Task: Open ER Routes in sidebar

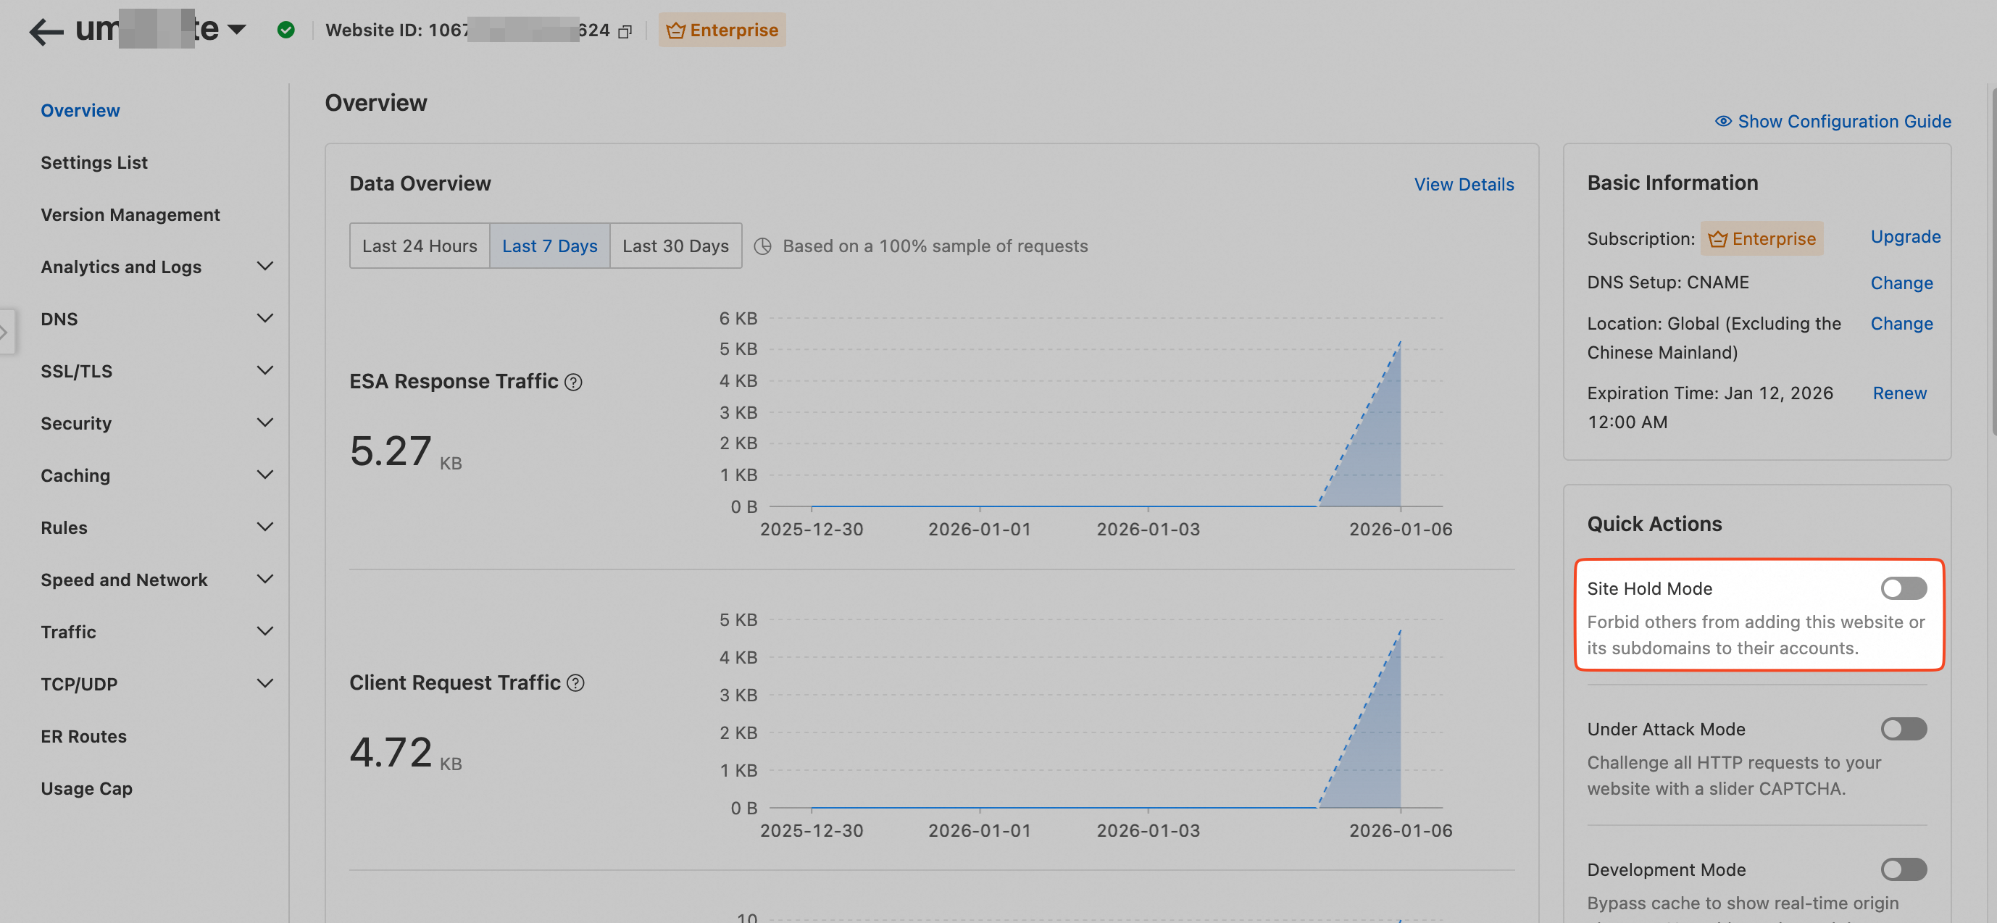Action: [x=84, y=736]
